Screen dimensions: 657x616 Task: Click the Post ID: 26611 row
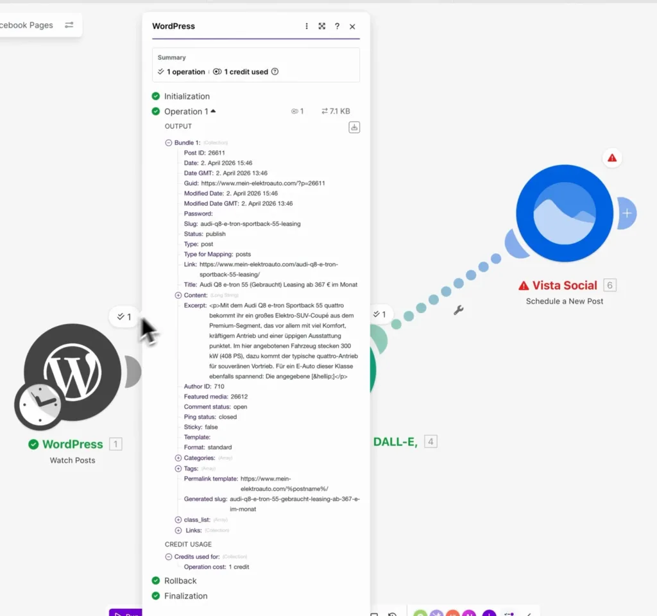coord(205,153)
